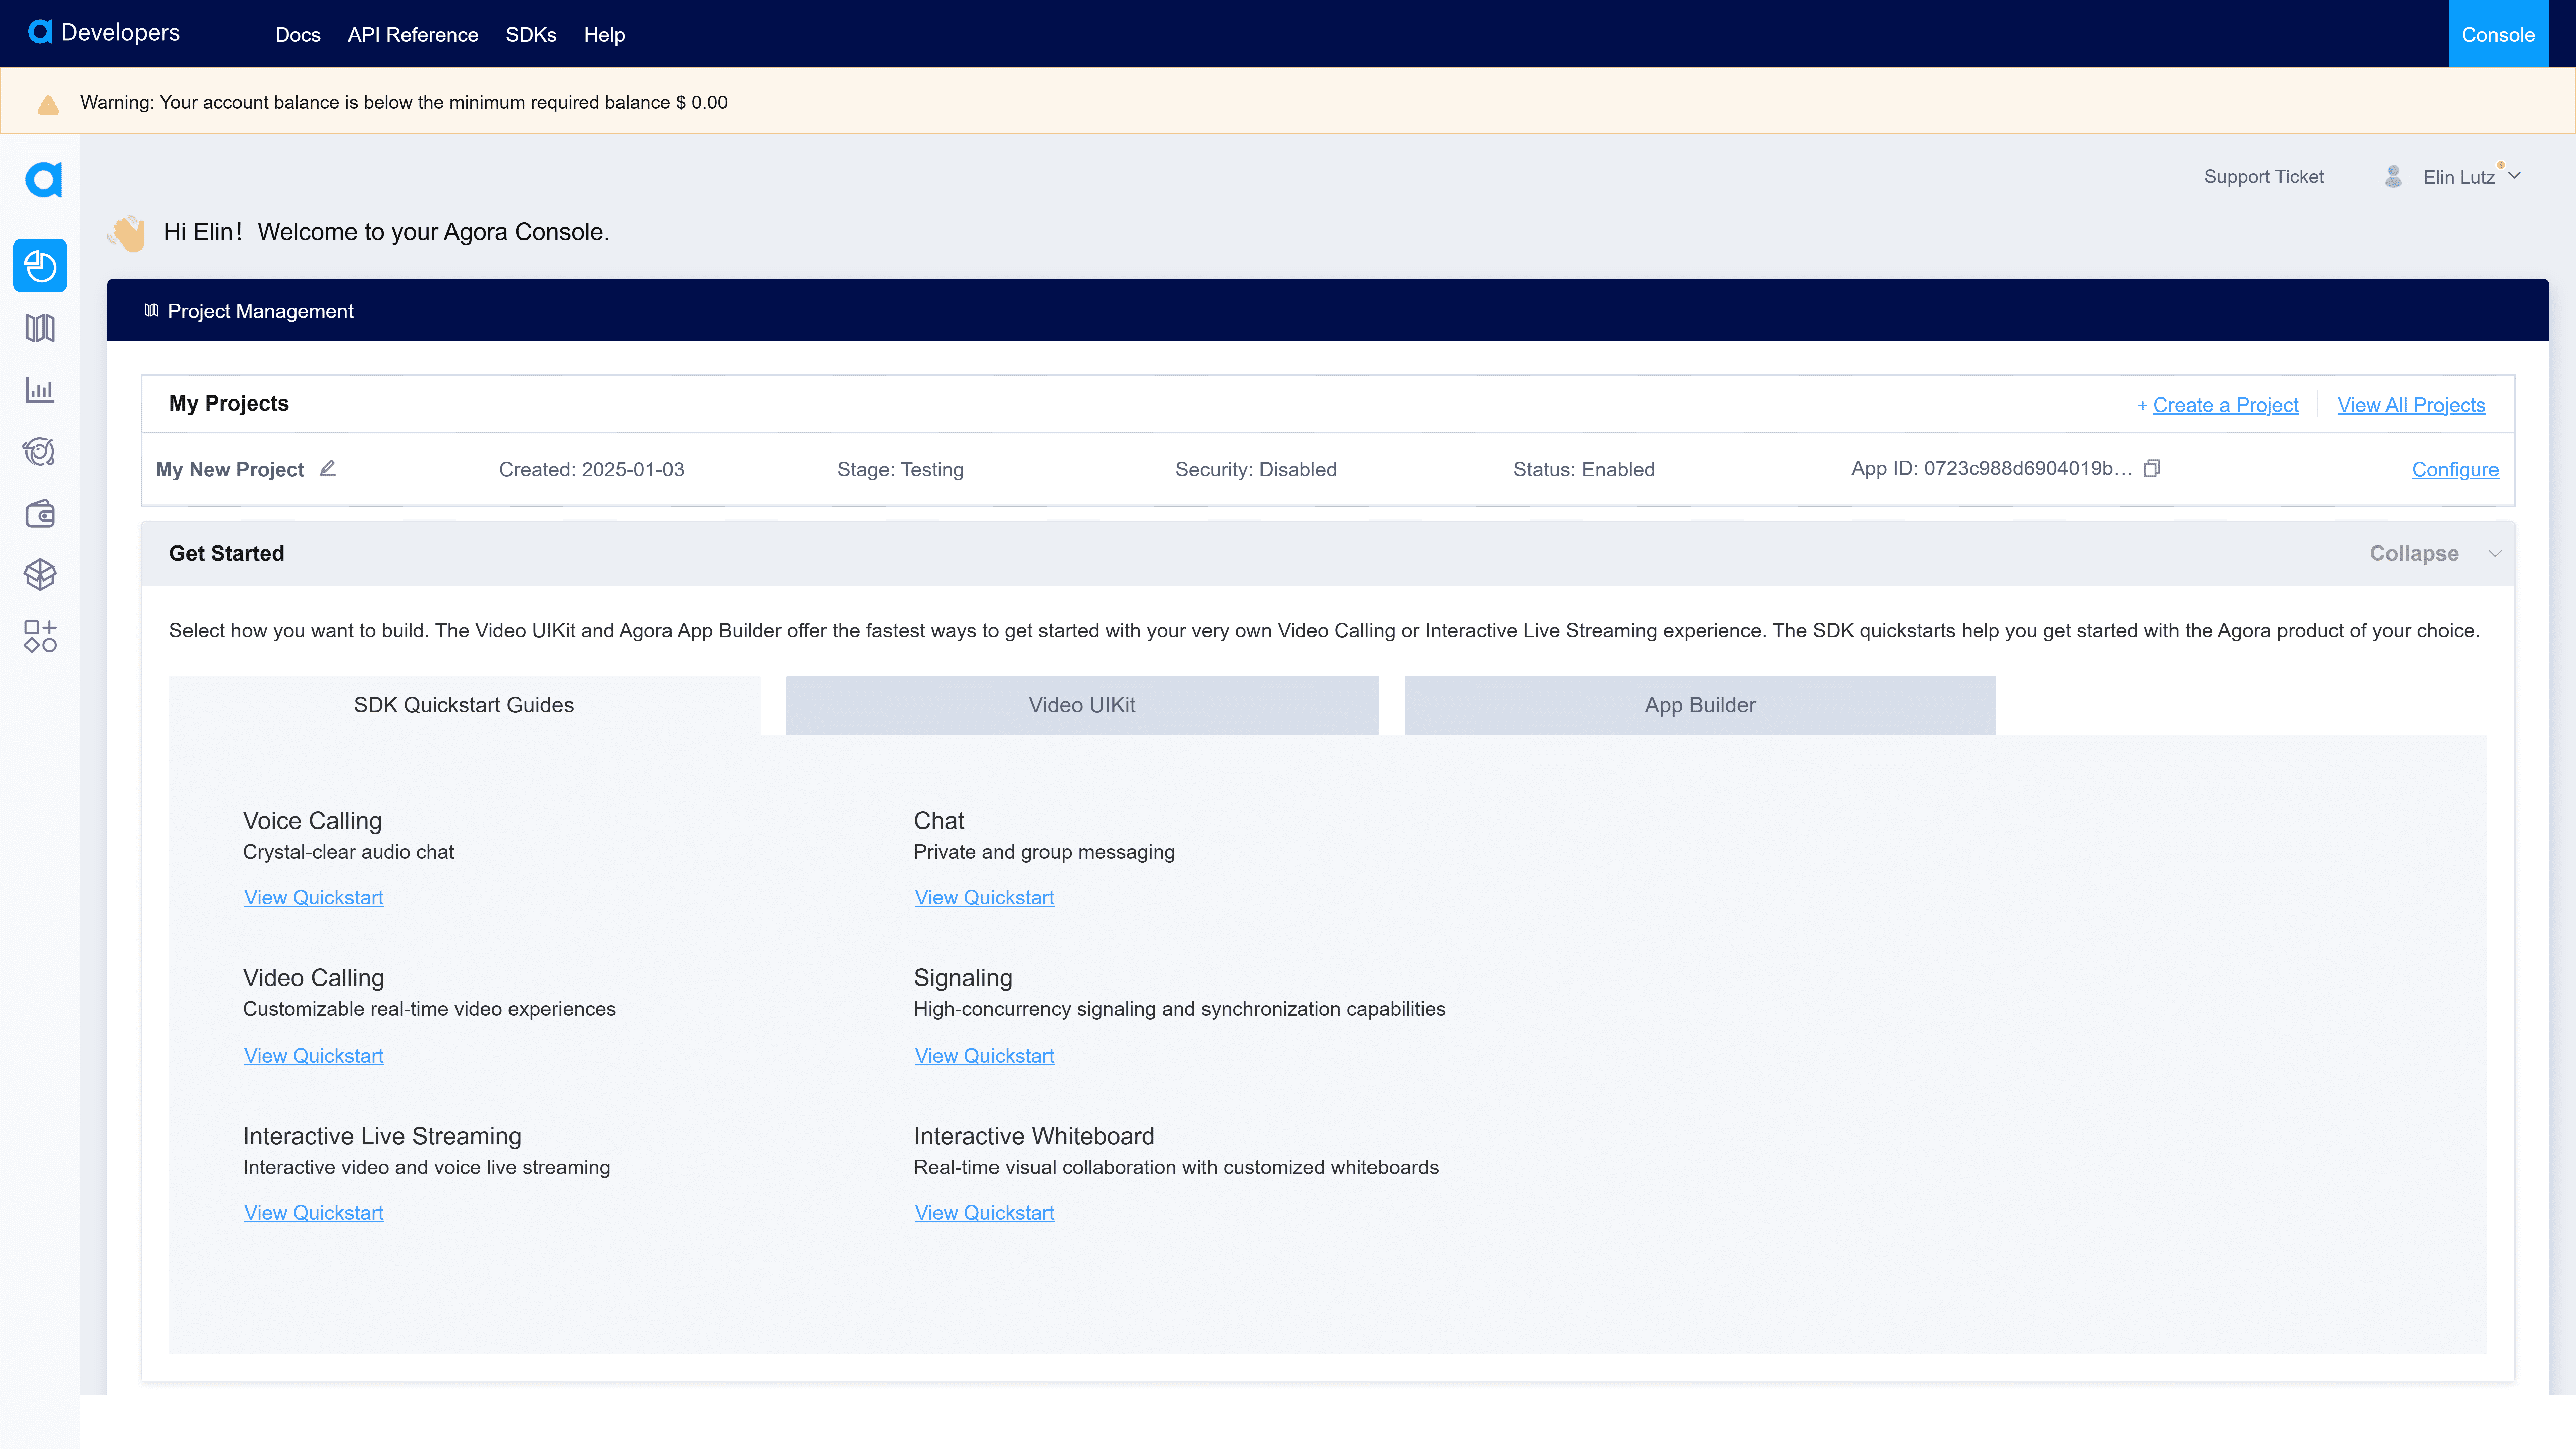
Task: Open the Overview pie-chart sidebar icon
Action: click(40, 266)
